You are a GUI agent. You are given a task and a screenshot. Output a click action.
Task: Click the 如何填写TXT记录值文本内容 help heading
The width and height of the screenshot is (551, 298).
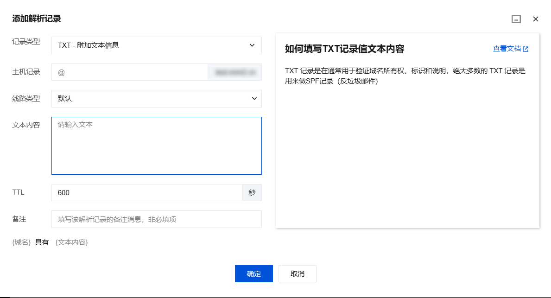tap(344, 49)
